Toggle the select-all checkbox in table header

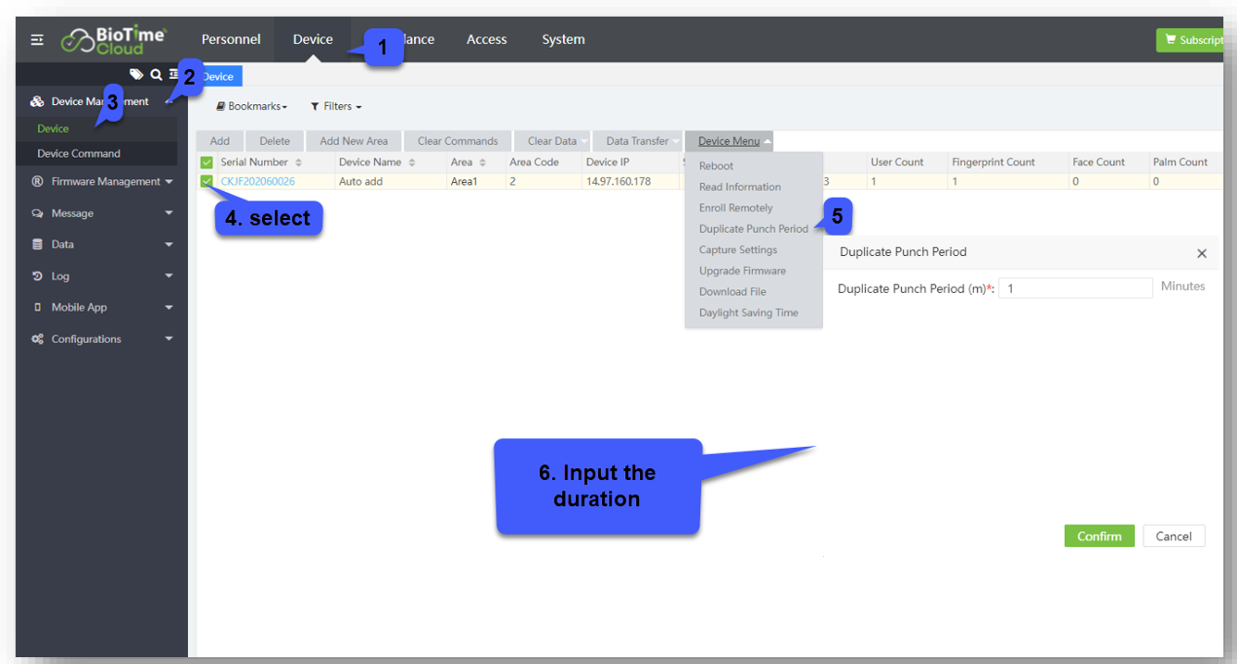(206, 163)
